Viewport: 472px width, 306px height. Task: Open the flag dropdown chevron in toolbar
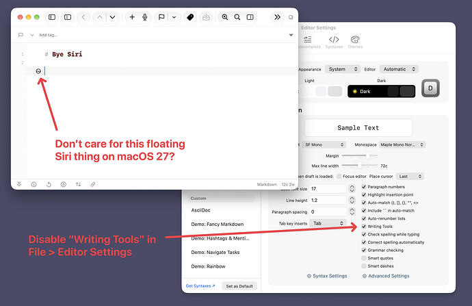click(174, 18)
